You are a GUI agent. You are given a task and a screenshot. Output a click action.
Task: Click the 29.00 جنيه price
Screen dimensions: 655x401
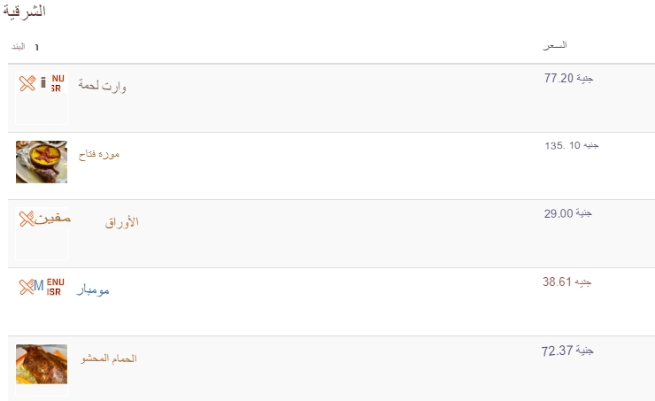tap(568, 213)
